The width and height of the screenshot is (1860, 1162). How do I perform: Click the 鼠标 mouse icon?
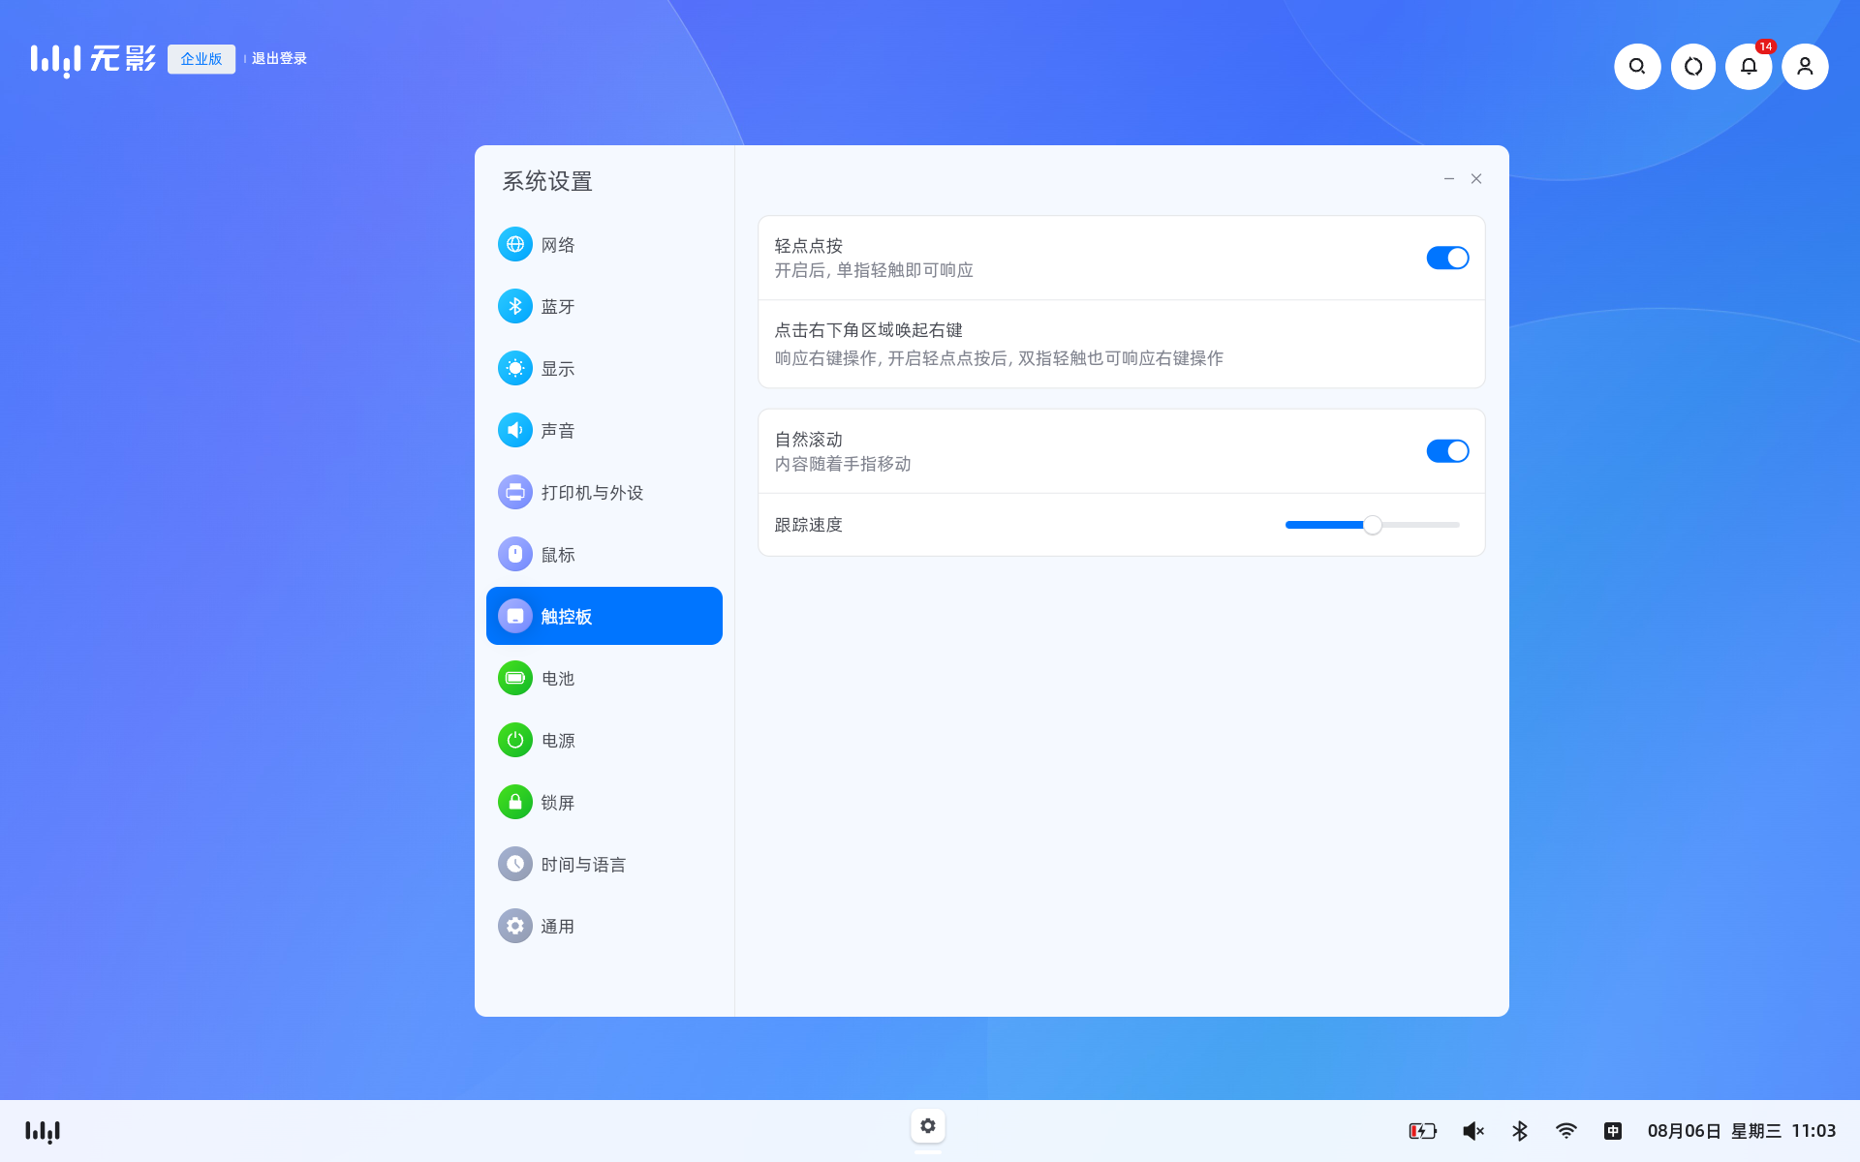[515, 554]
